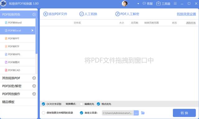Expand the account dropdown arrow

[x=138, y=4]
